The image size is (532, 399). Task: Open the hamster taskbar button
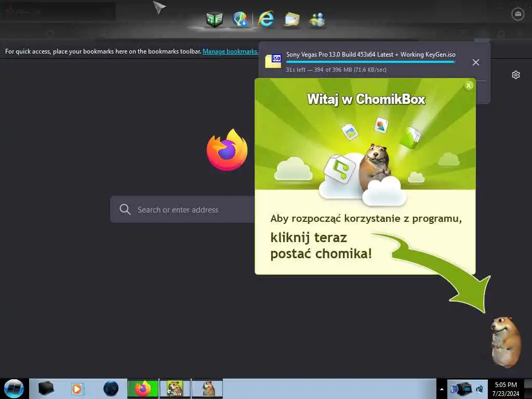pos(207,389)
